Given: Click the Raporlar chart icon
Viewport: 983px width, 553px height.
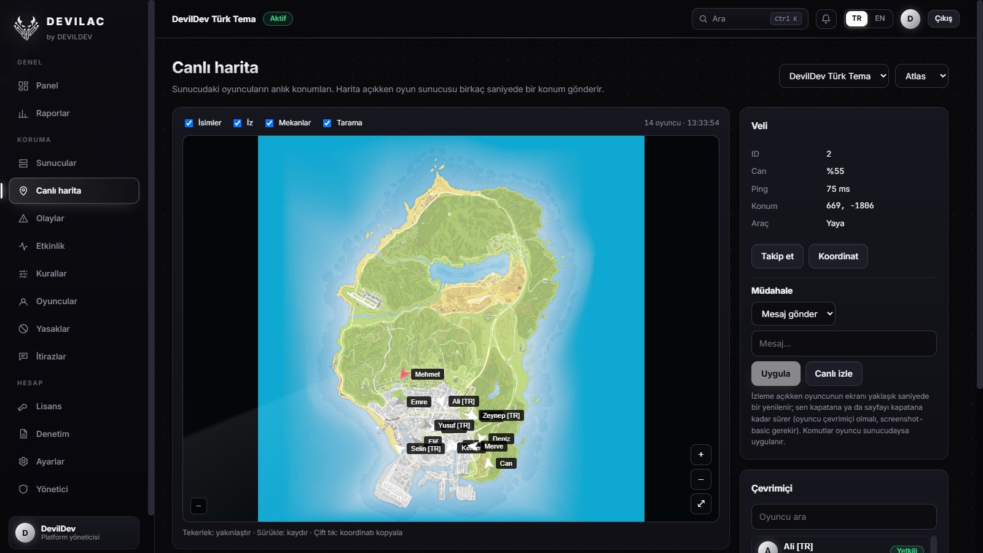Looking at the screenshot, I should point(23,114).
